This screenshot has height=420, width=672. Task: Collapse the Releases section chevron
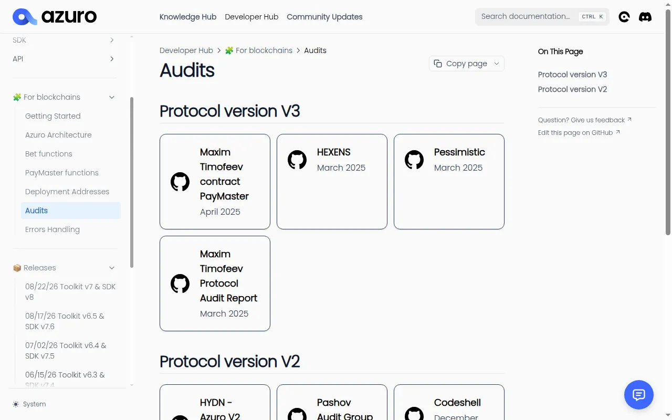tap(112, 268)
